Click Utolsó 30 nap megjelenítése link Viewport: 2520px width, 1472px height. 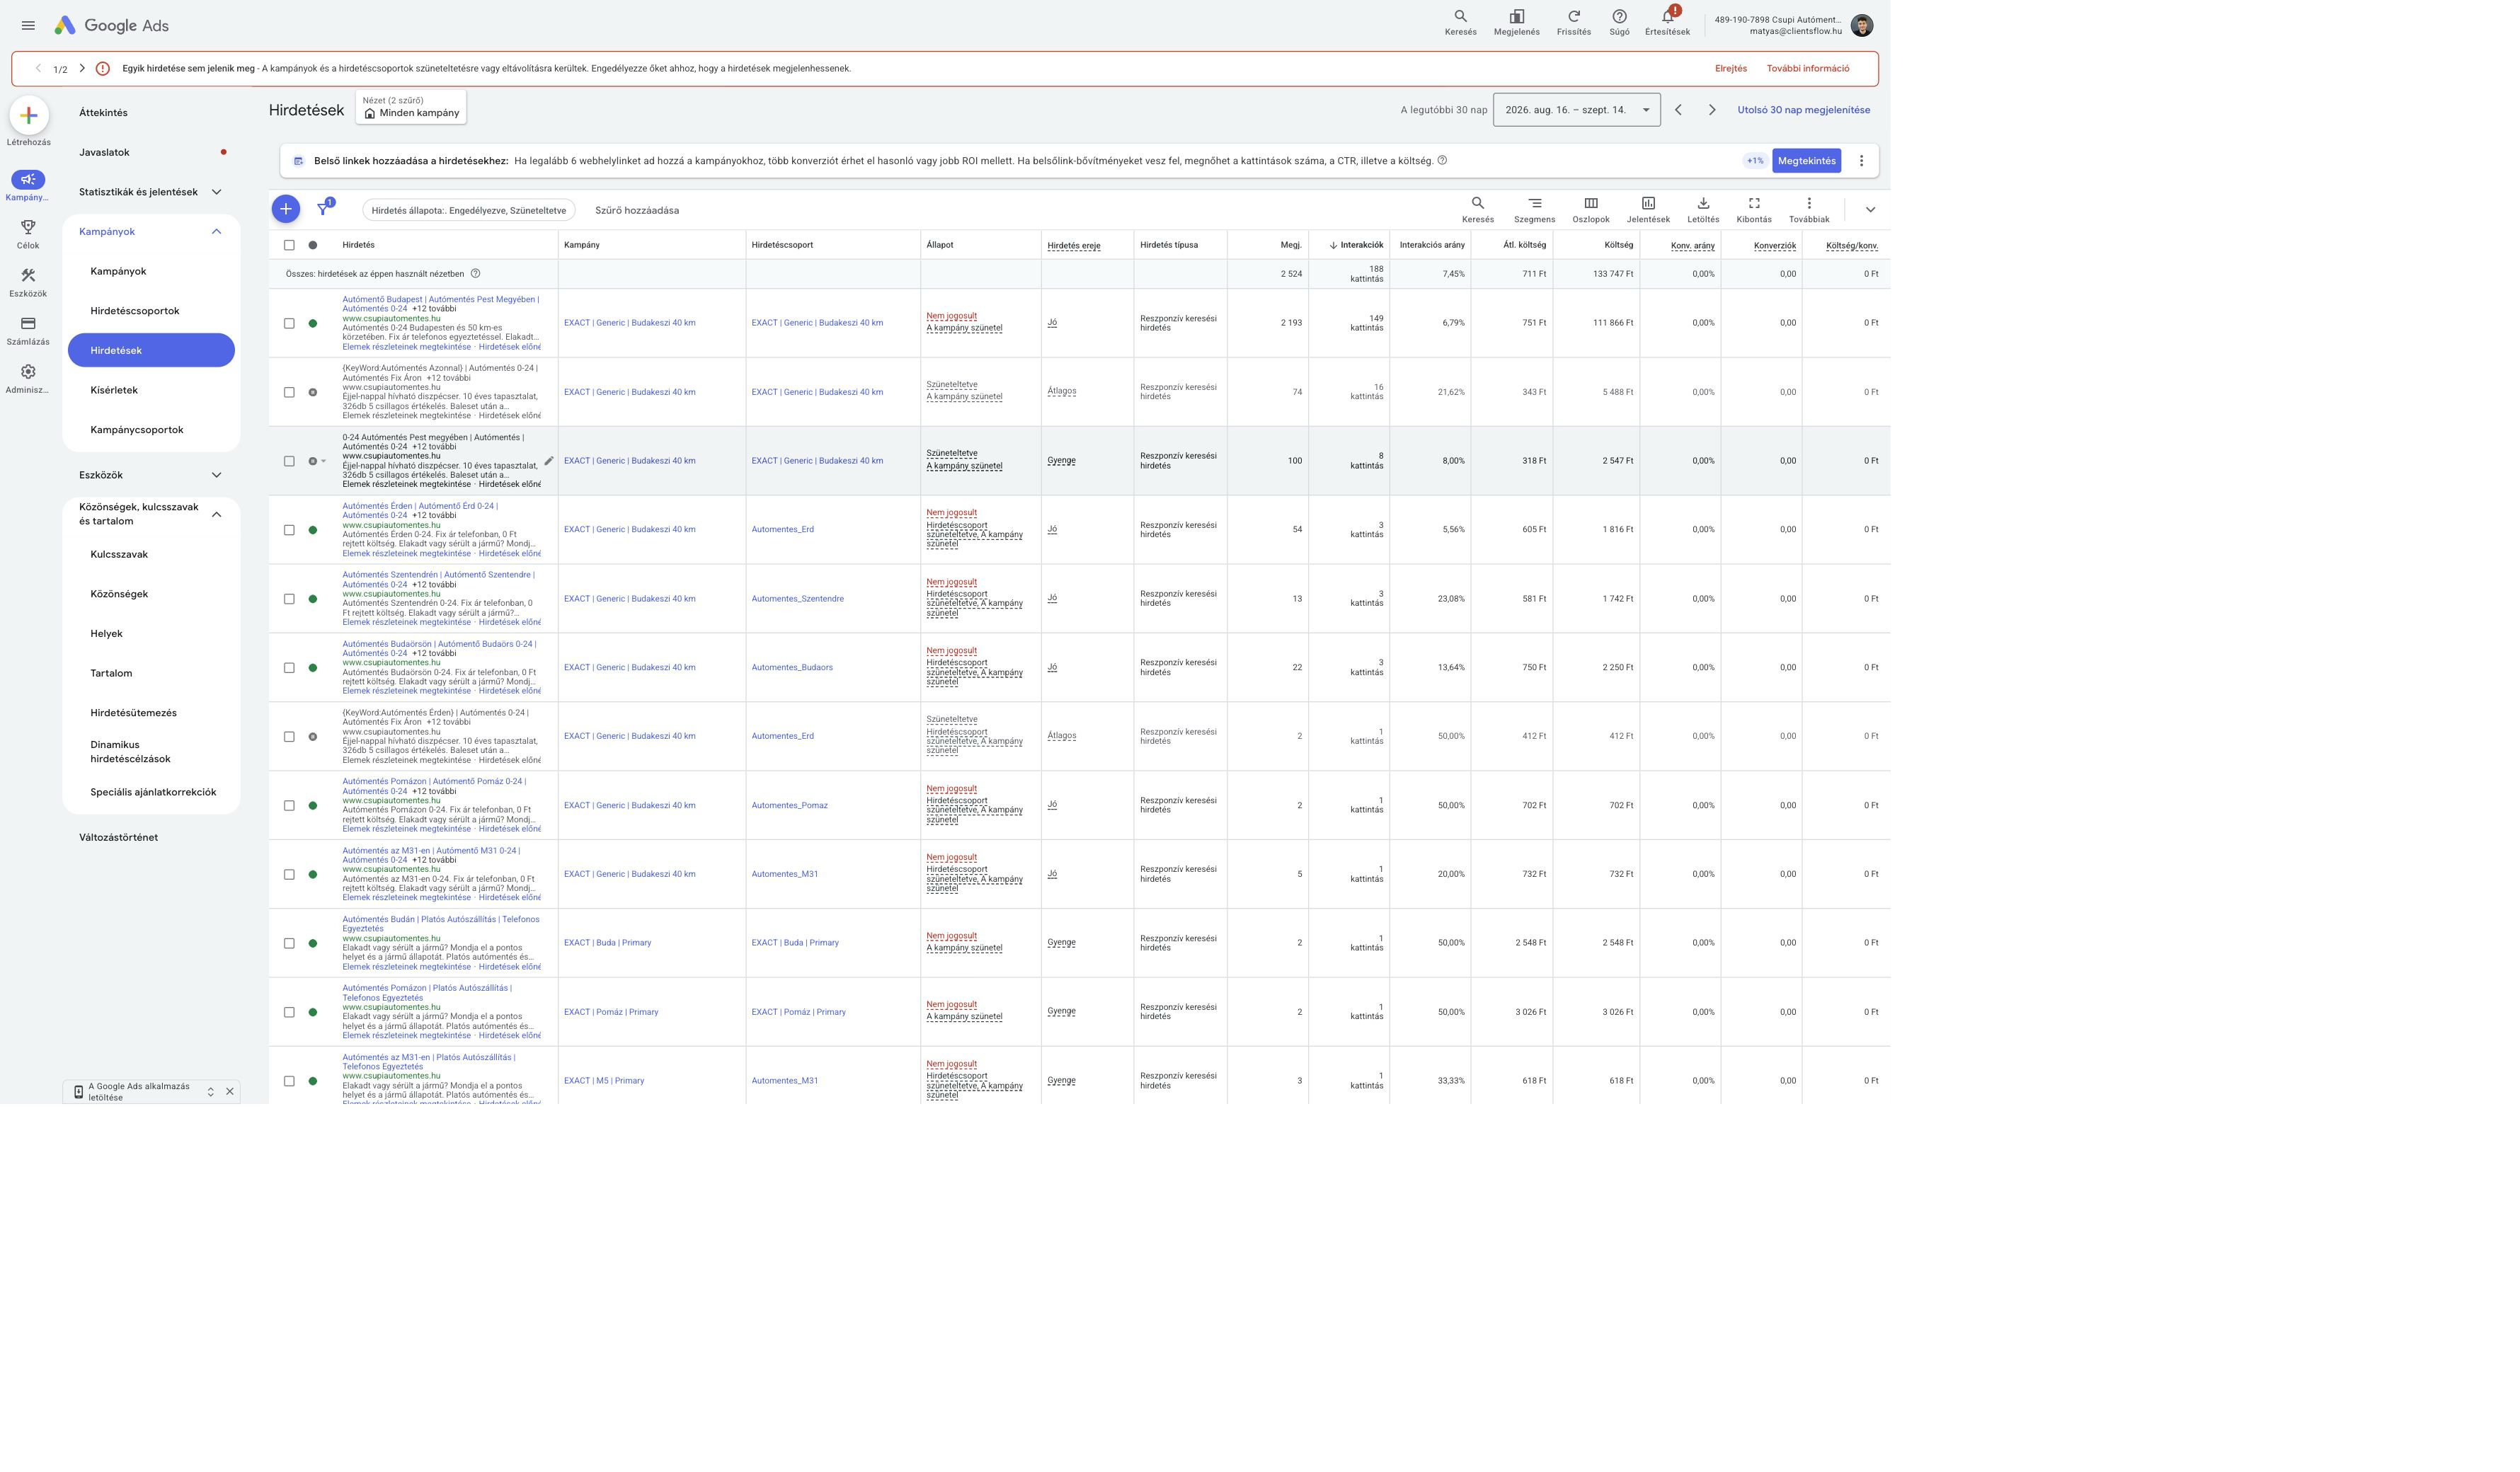point(1803,110)
